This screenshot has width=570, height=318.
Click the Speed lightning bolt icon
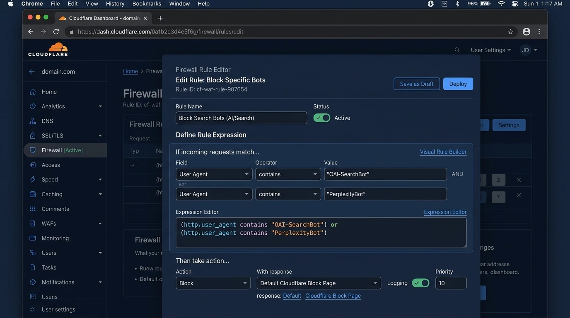[x=33, y=180]
